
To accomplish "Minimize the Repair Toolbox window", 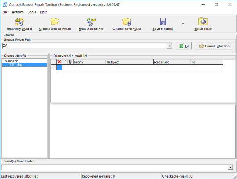I will [203, 4].
